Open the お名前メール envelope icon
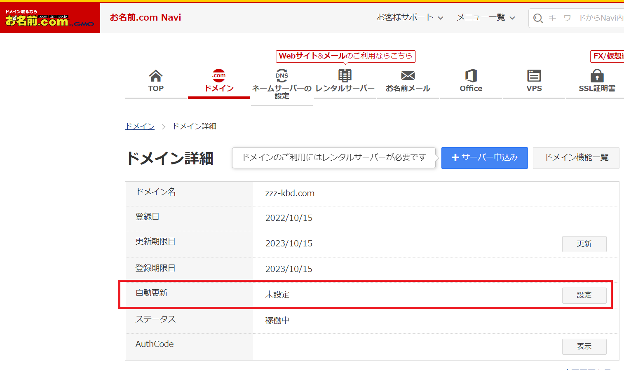The width and height of the screenshot is (624, 370). (408, 76)
